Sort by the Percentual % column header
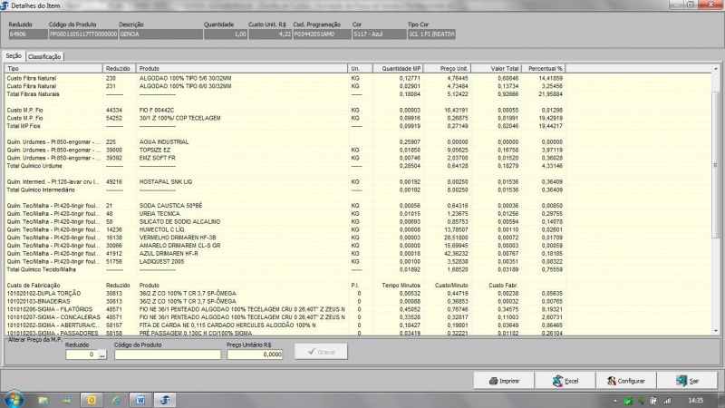Viewport: 725px width, 408px height. coord(546,68)
